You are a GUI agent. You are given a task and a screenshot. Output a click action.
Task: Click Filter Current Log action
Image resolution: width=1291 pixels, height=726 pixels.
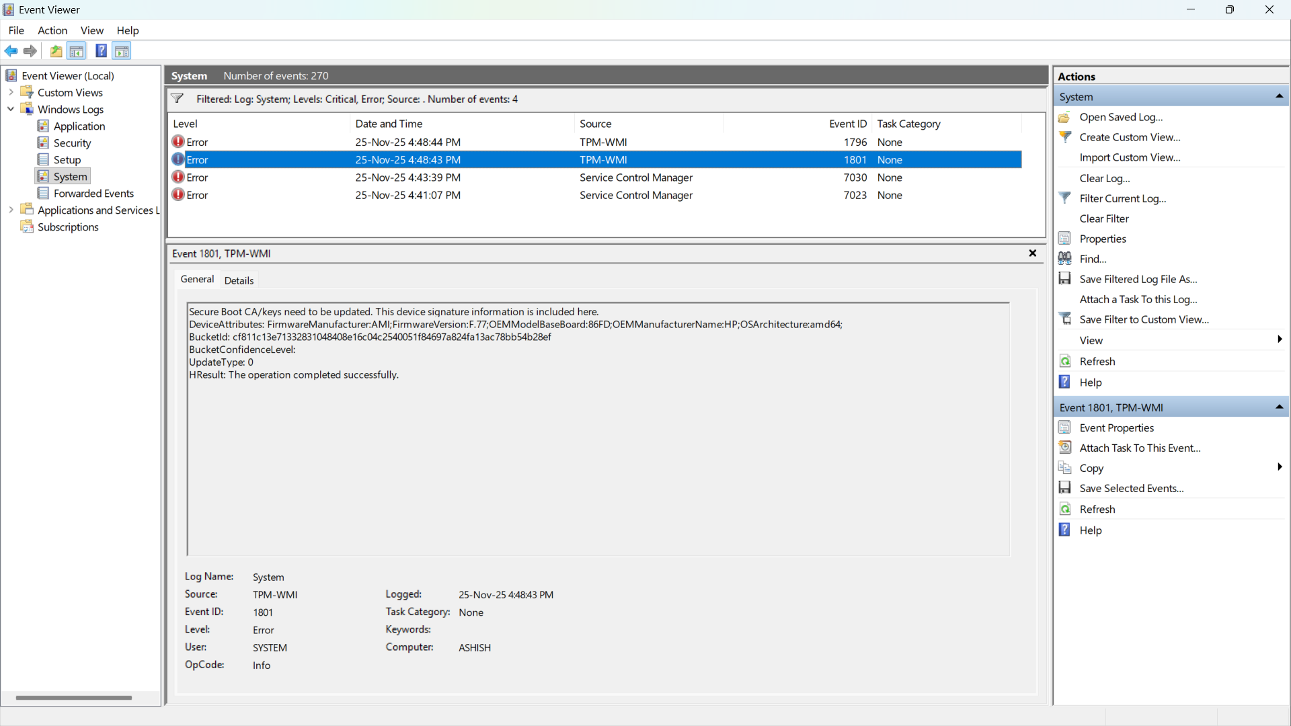click(1122, 198)
